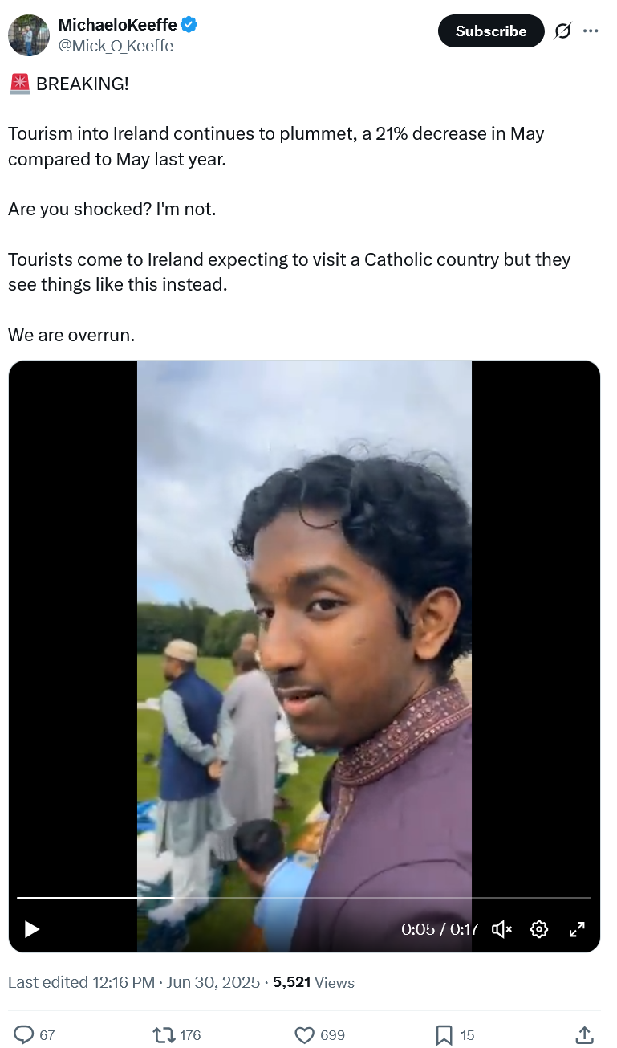Image resolution: width=617 pixels, height=1048 pixels.
Task: Click the 5,521 Views count
Action: click(314, 982)
